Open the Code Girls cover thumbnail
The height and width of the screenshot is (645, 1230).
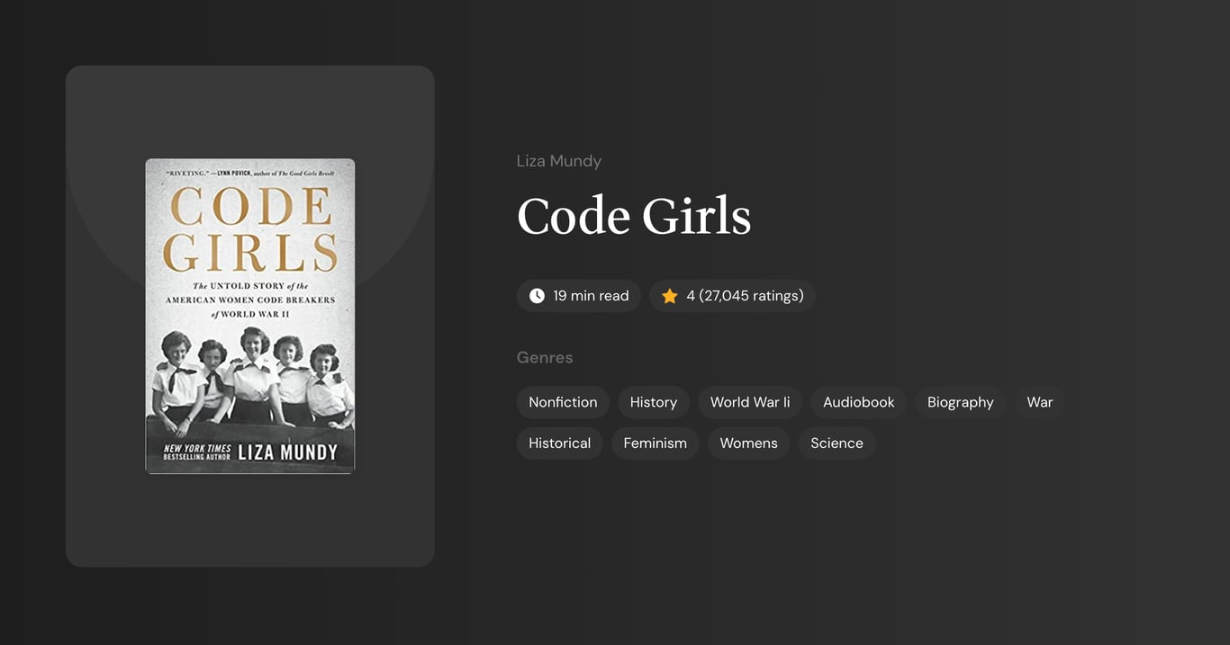tap(249, 315)
